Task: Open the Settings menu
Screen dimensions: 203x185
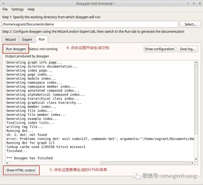Action: 17,9
